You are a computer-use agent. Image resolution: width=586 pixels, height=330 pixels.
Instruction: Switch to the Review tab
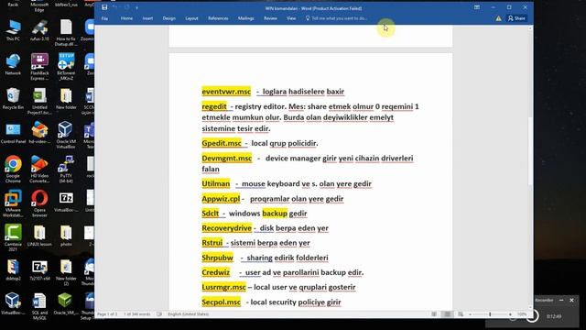[270, 18]
